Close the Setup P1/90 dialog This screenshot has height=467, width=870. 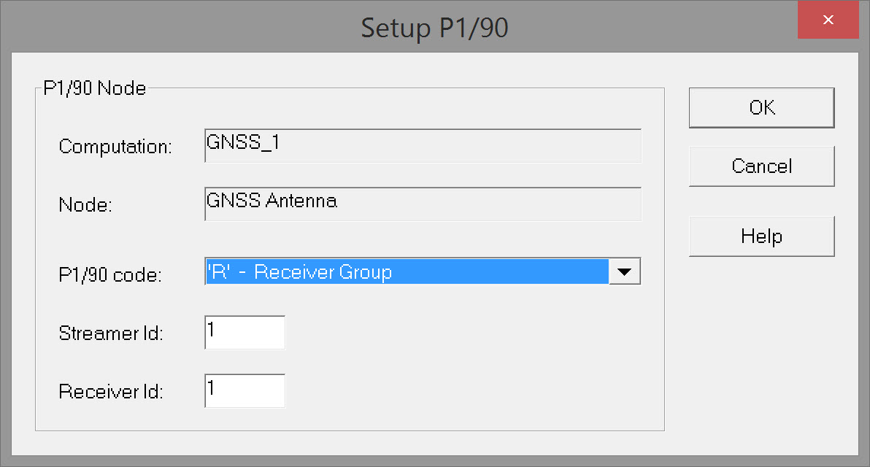(828, 20)
